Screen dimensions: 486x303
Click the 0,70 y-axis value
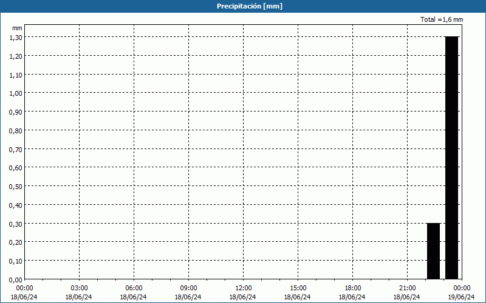(x=16, y=149)
